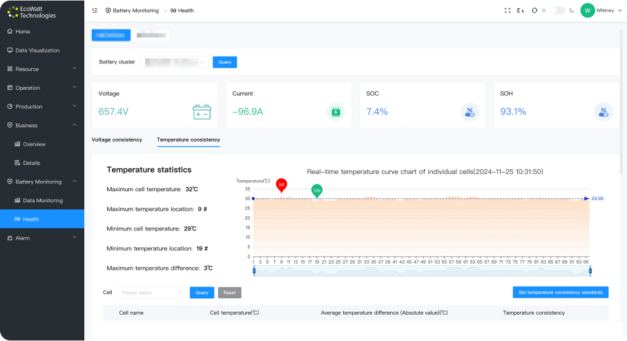627x341 pixels.
Task: Click the SOC percentage icon
Action: coord(469,112)
